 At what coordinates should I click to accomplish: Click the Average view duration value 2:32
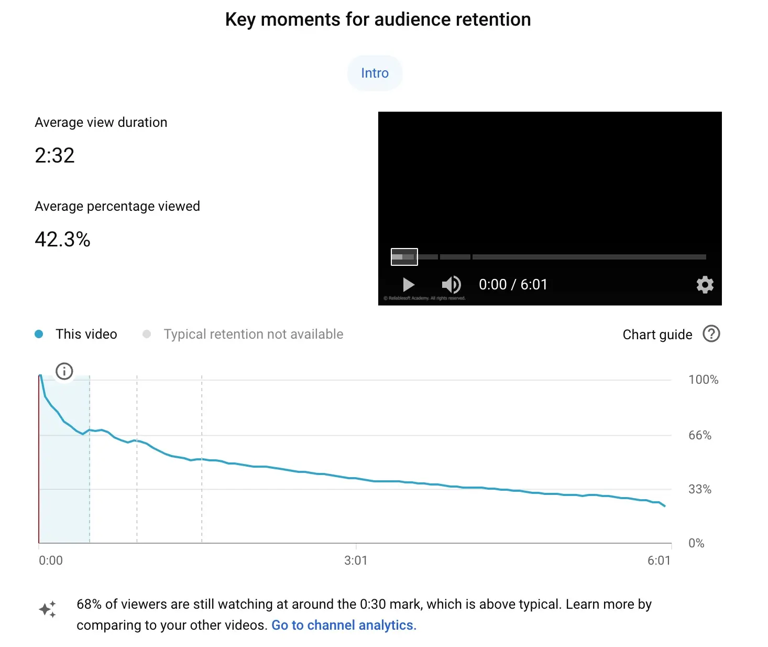click(55, 155)
